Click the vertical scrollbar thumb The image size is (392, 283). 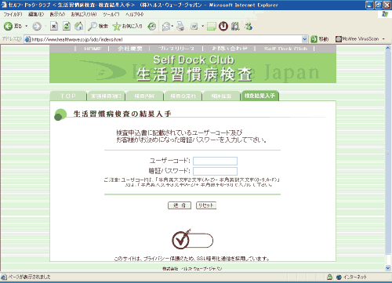pyautogui.click(x=388, y=152)
